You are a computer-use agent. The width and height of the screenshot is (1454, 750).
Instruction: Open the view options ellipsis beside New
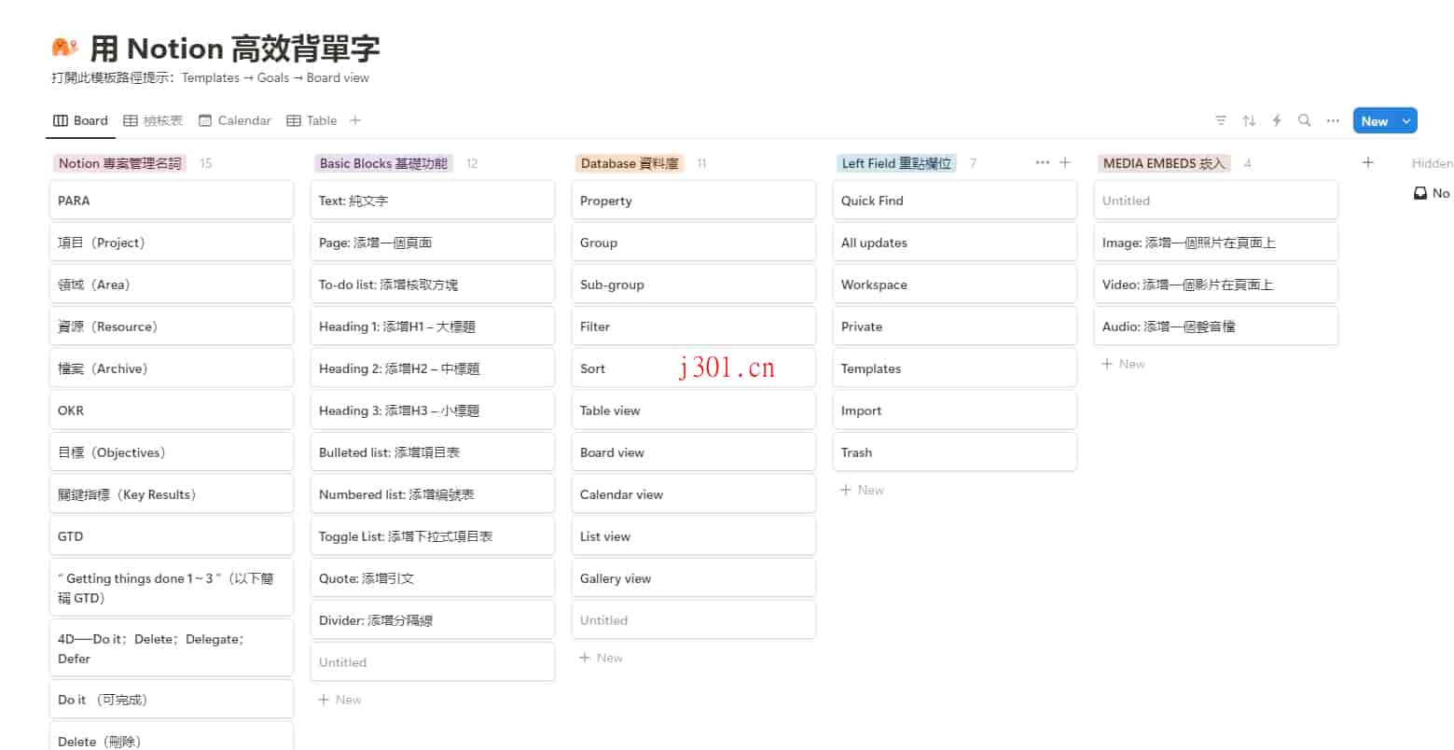click(1333, 120)
